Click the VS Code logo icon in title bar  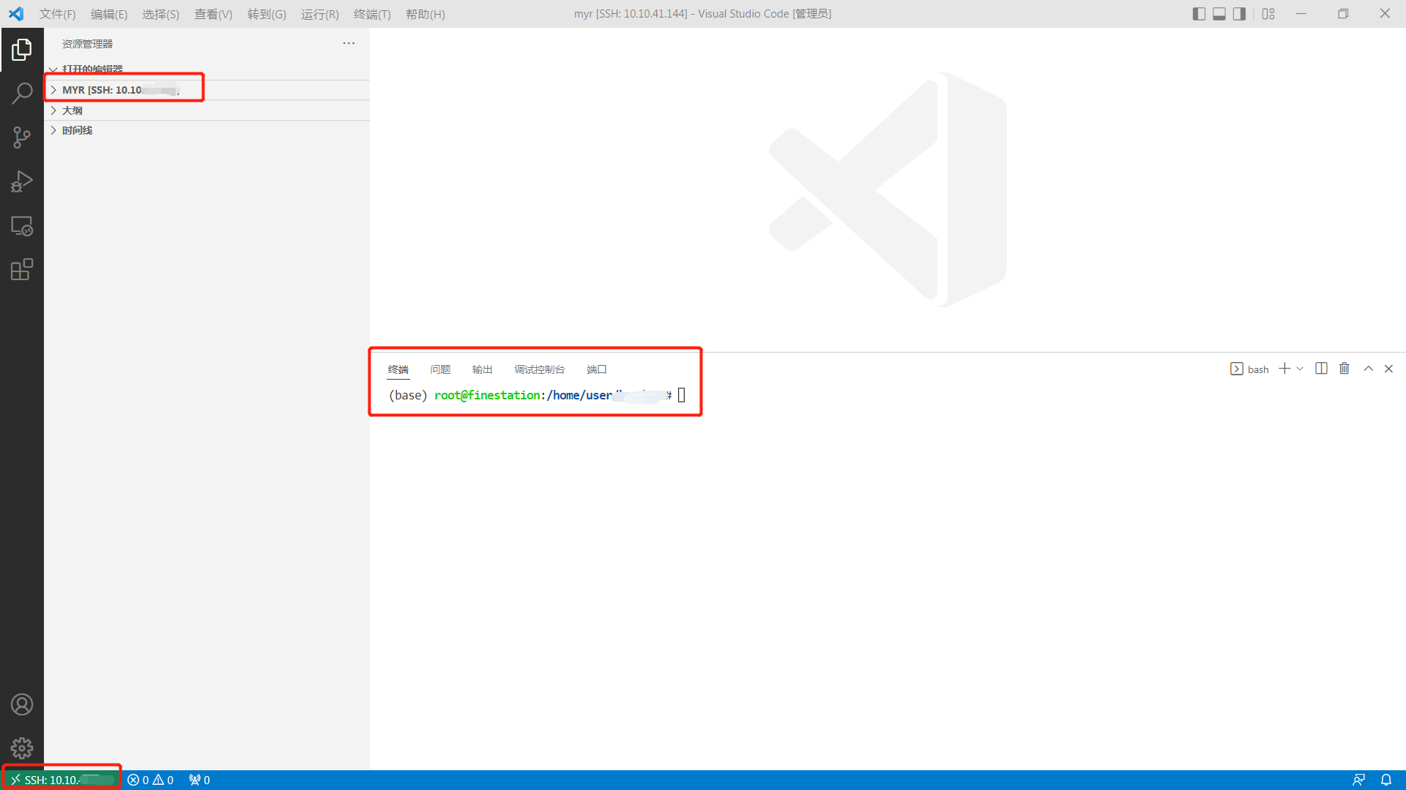[16, 14]
